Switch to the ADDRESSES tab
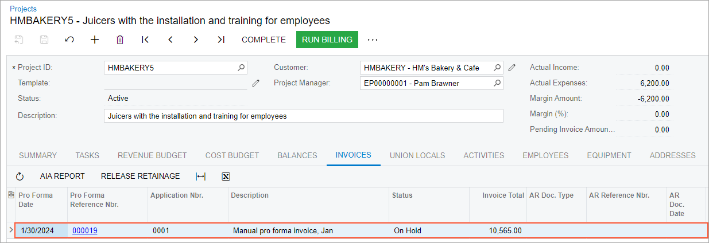Viewport: 709px width, 243px height. [x=673, y=155]
